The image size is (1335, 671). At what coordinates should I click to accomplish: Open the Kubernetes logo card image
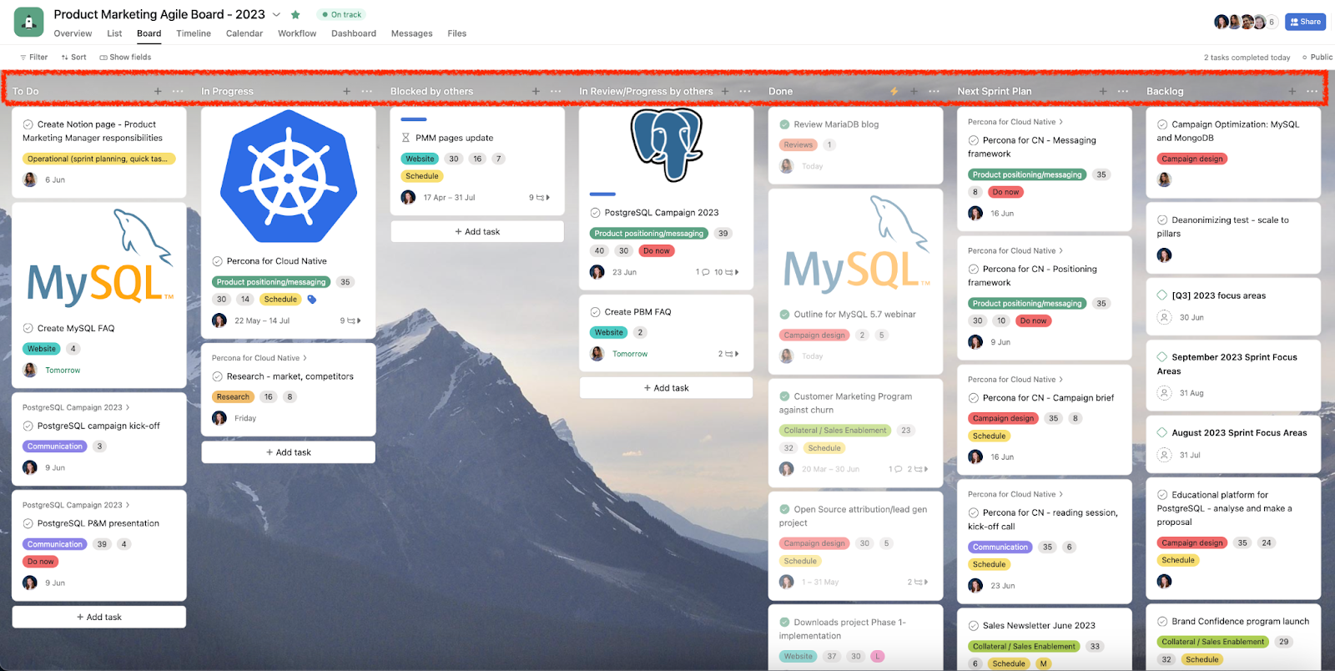289,176
